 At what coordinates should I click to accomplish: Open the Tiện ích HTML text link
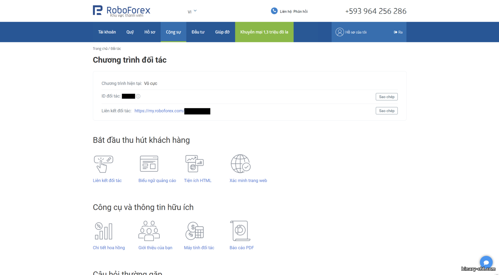pos(198,180)
